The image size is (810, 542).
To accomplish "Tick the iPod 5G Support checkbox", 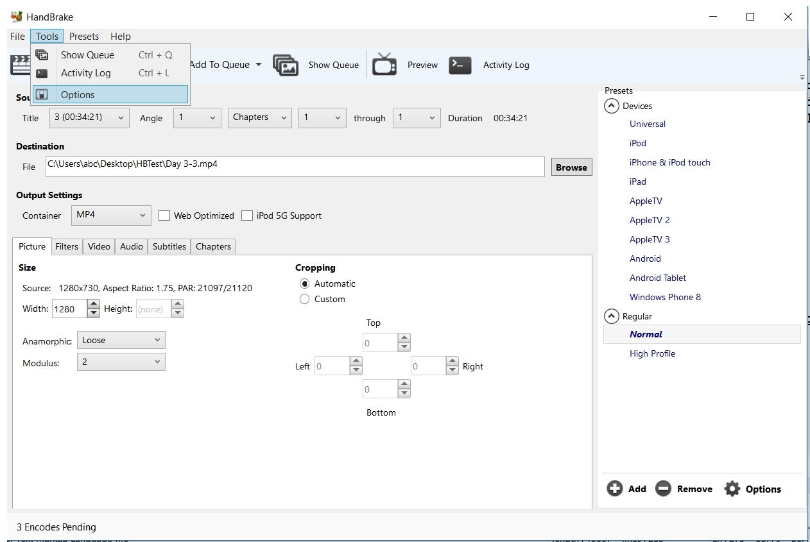I will 247,216.
